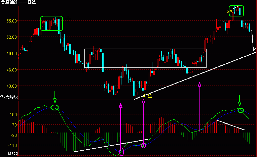This screenshot has width=257, height=157.
Task: Click the 4050 low price marker
Action: tap(147, 96)
